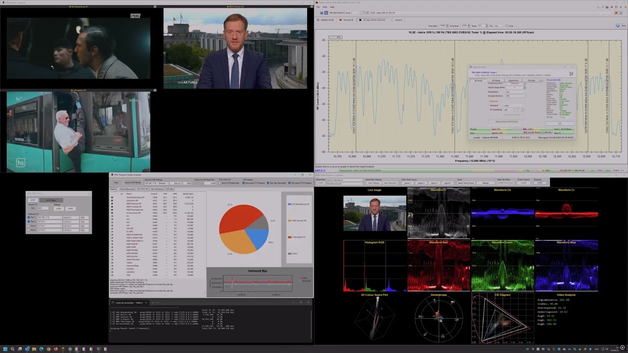Expand the TBS 6903 DVBS/S2 Tuner 1 dropdown
This screenshot has height=353, width=628.
tap(344, 13)
